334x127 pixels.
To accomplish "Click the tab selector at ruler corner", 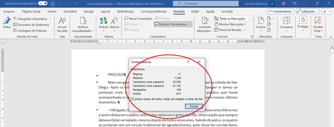I will 3,41.
